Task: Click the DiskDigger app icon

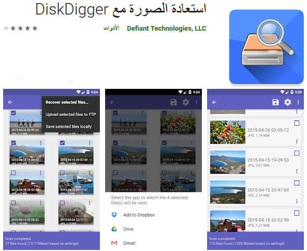Action: [266, 47]
